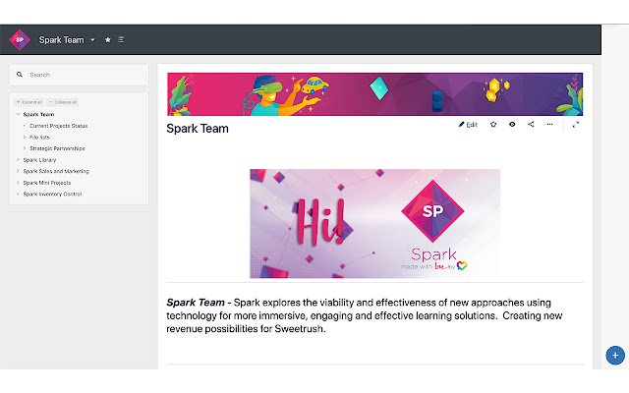Open File lists page
Viewport: 629px width, 393px height.
[x=39, y=138]
